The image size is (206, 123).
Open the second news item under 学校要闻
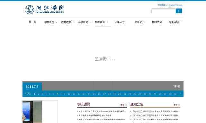click(x=95, y=115)
